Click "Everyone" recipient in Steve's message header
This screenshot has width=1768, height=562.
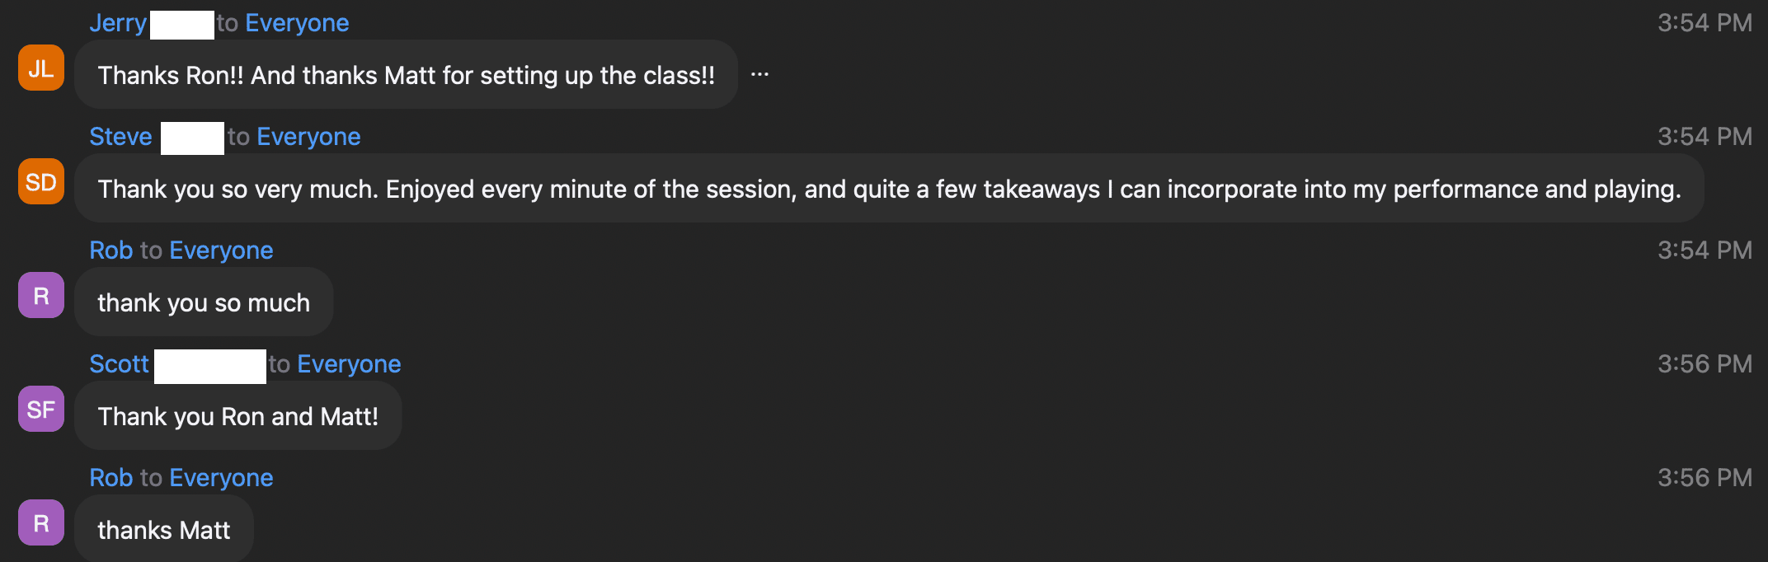pyautogui.click(x=308, y=137)
